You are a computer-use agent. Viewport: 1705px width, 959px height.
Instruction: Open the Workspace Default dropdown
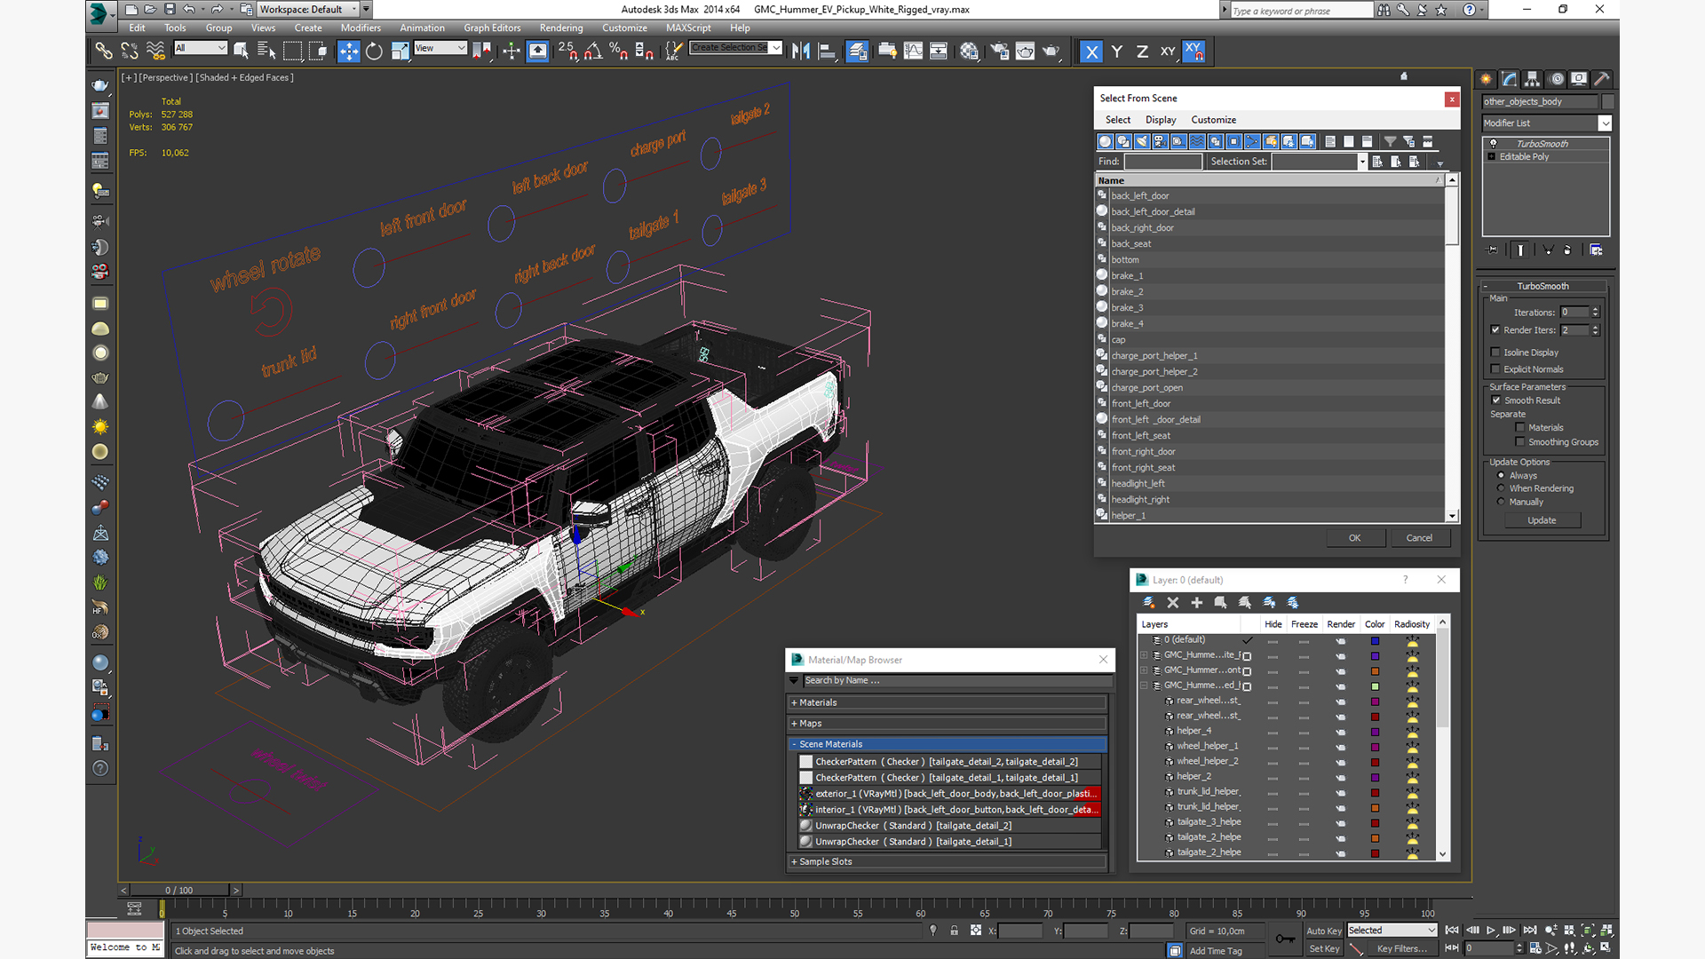click(x=308, y=10)
